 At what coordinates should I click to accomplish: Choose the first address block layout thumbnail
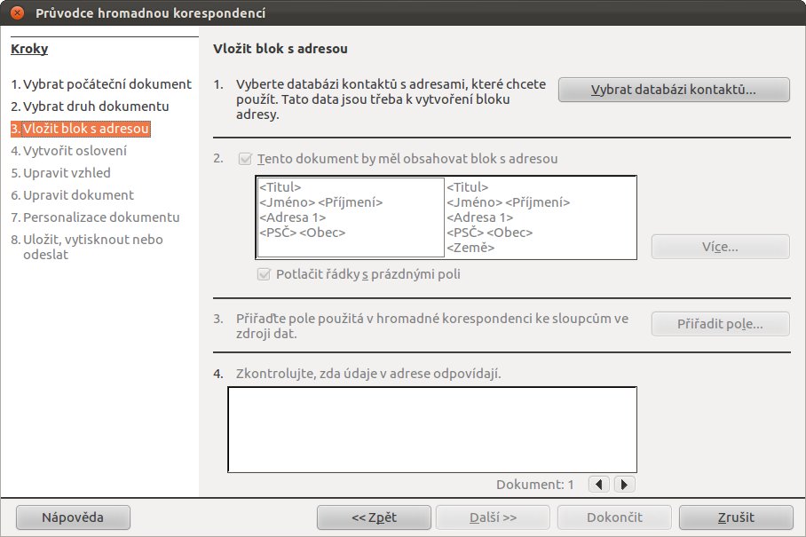(350, 217)
